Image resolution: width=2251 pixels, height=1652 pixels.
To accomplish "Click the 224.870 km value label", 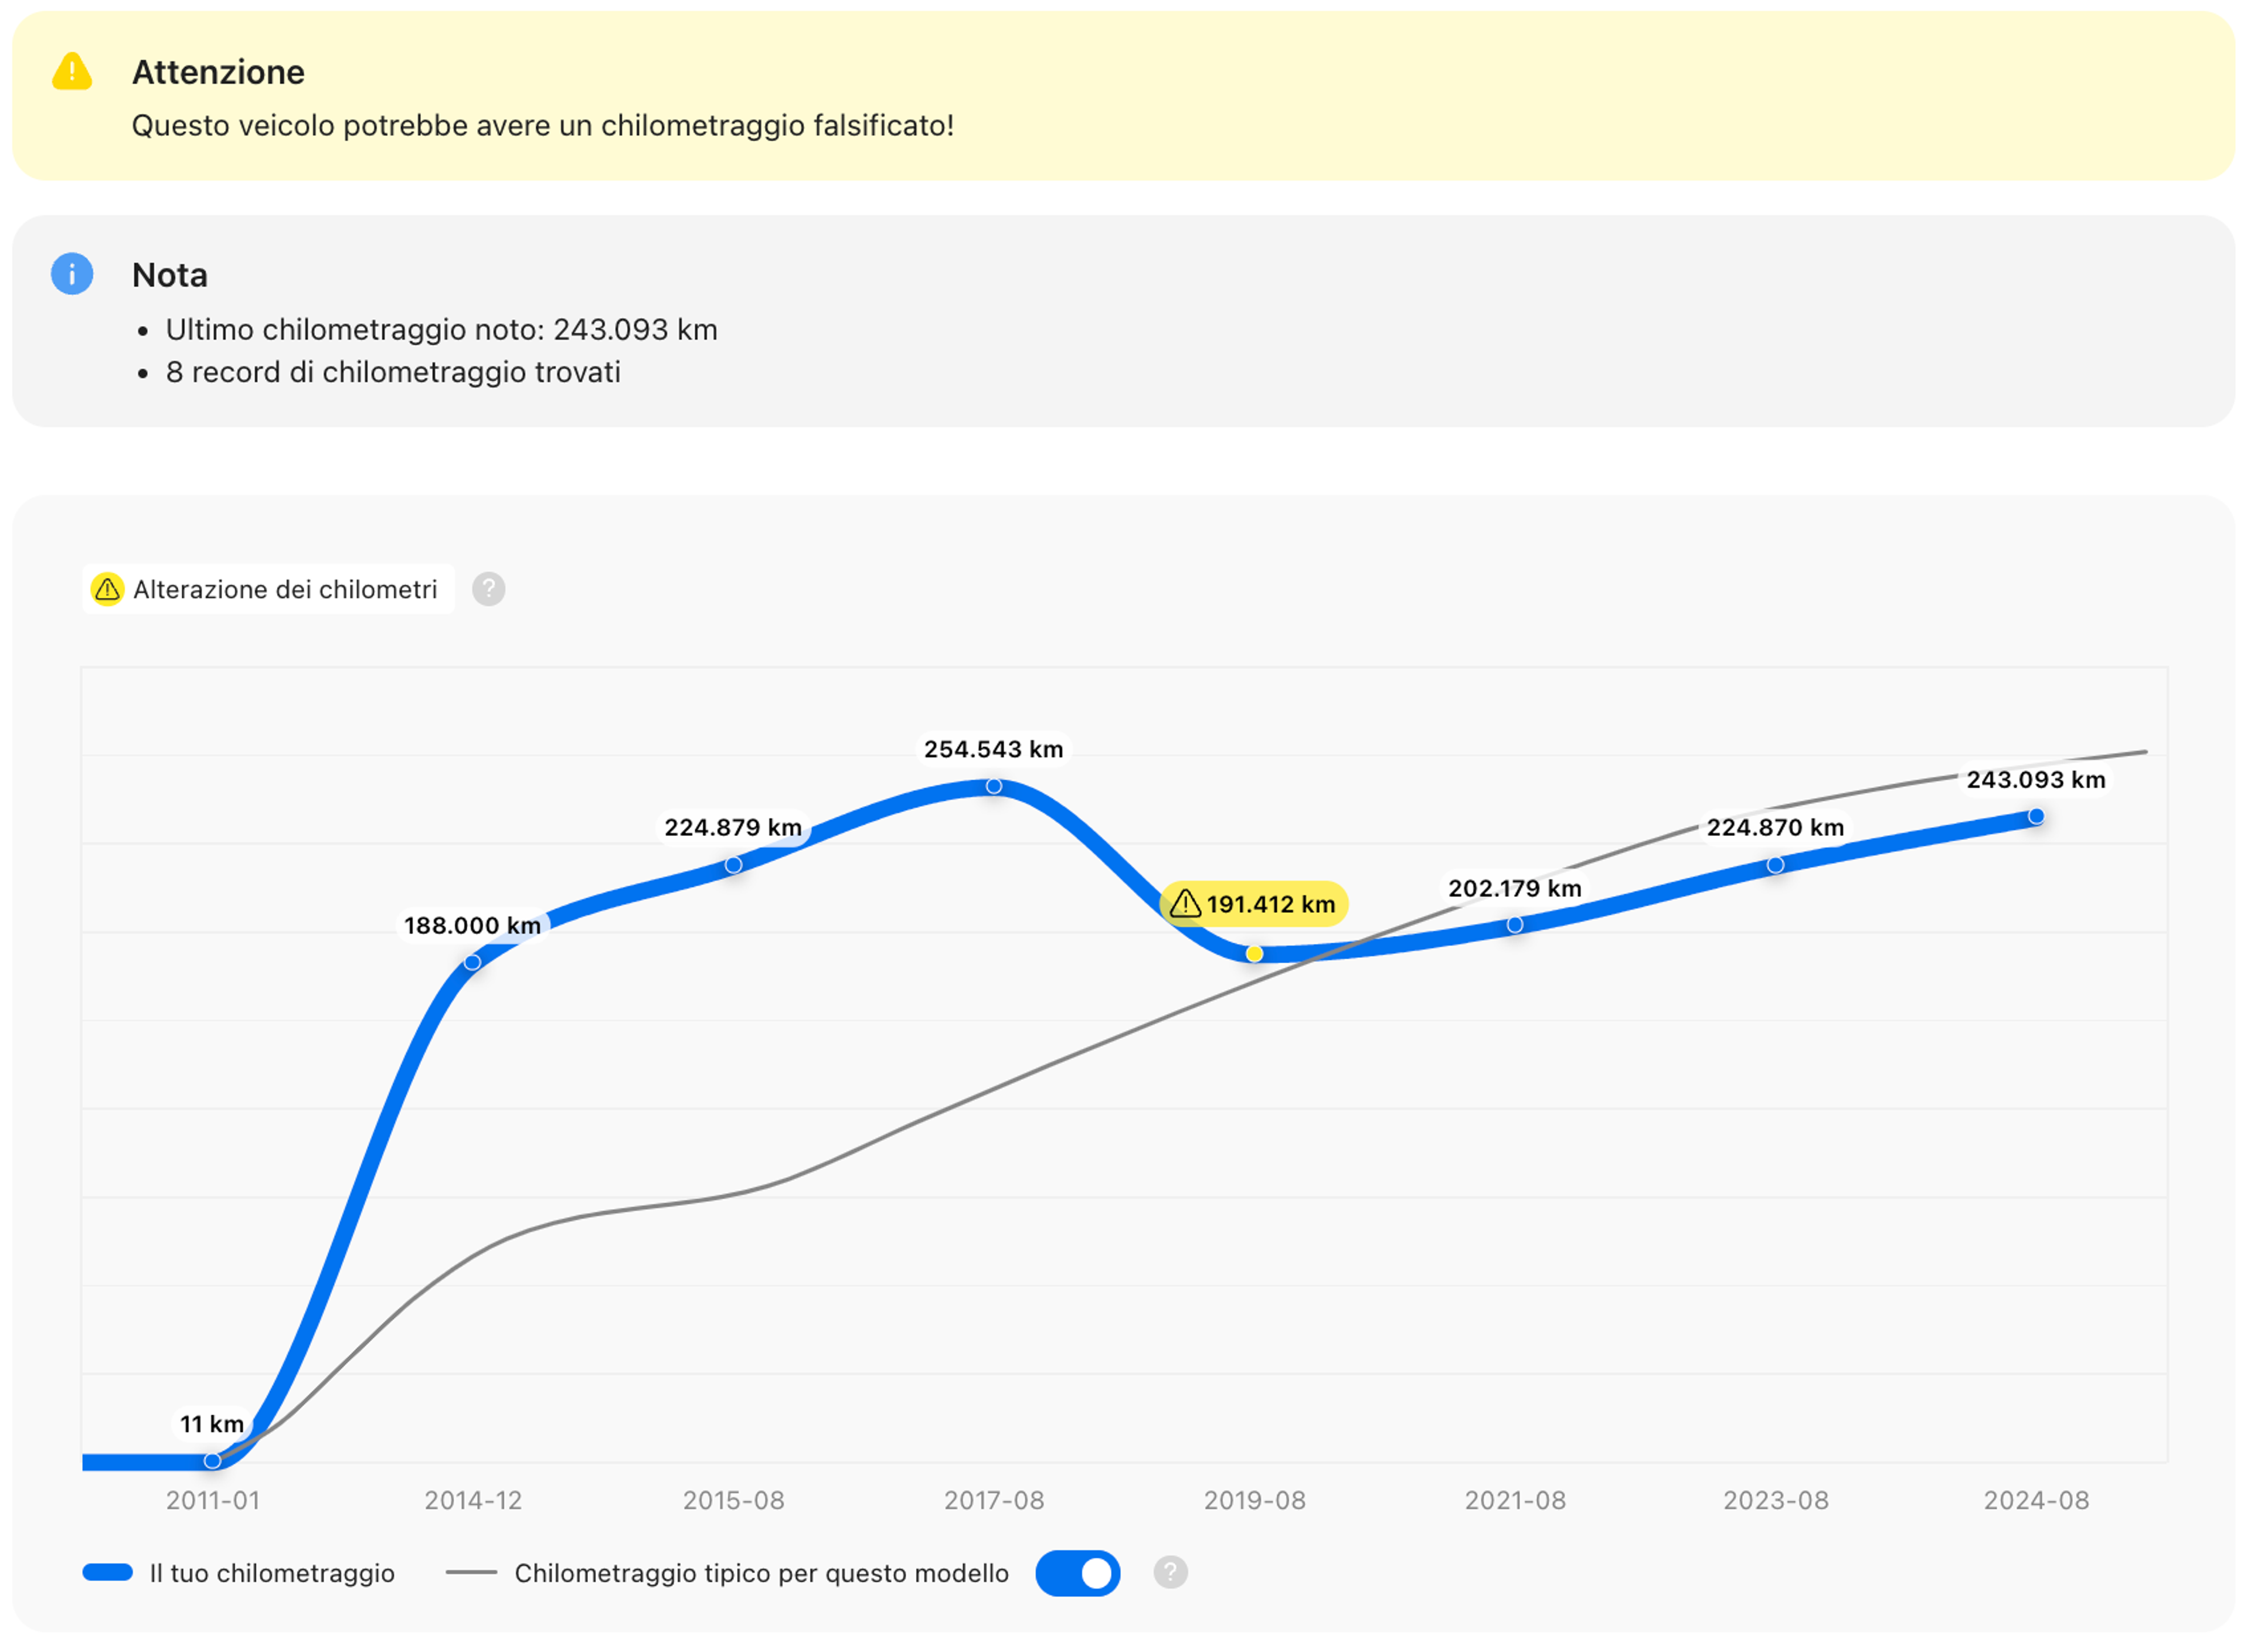I will click(x=1776, y=828).
